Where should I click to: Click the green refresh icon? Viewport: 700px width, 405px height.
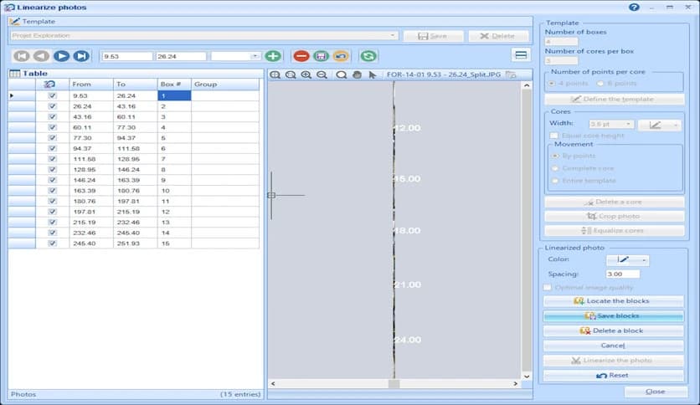coord(368,56)
